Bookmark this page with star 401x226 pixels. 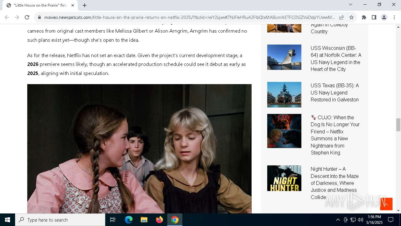(352, 17)
